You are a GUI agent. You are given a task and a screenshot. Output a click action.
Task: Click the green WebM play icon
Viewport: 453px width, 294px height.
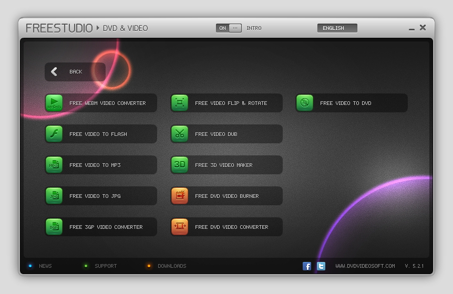pos(54,103)
